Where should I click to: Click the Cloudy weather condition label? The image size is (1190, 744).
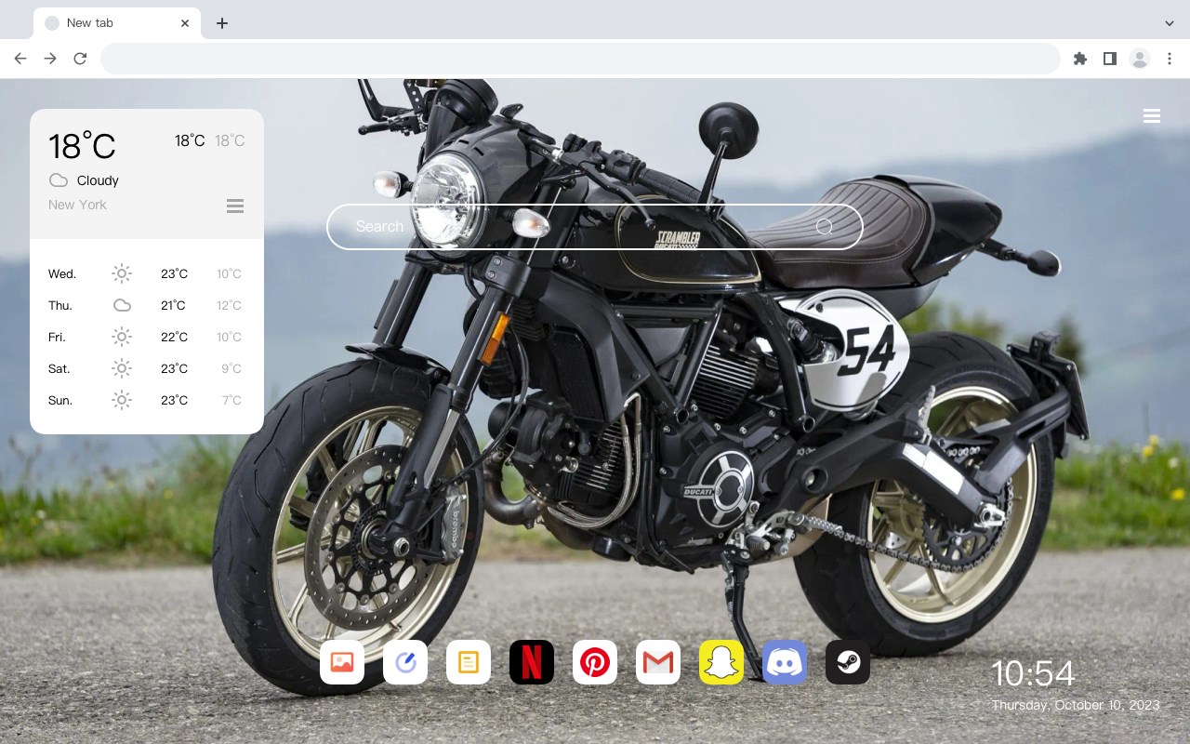pyautogui.click(x=98, y=180)
